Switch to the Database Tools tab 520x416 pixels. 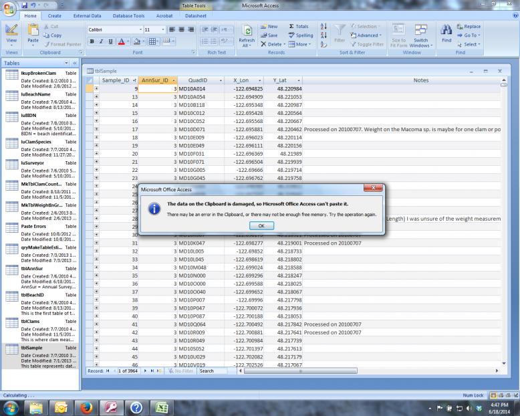(129, 15)
